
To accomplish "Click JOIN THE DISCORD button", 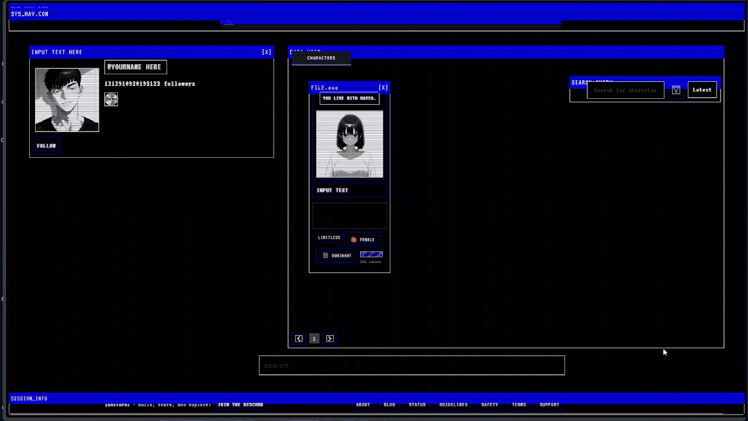I will tap(240, 405).
